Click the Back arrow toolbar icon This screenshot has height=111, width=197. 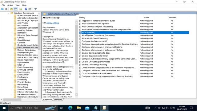[2, 9]
